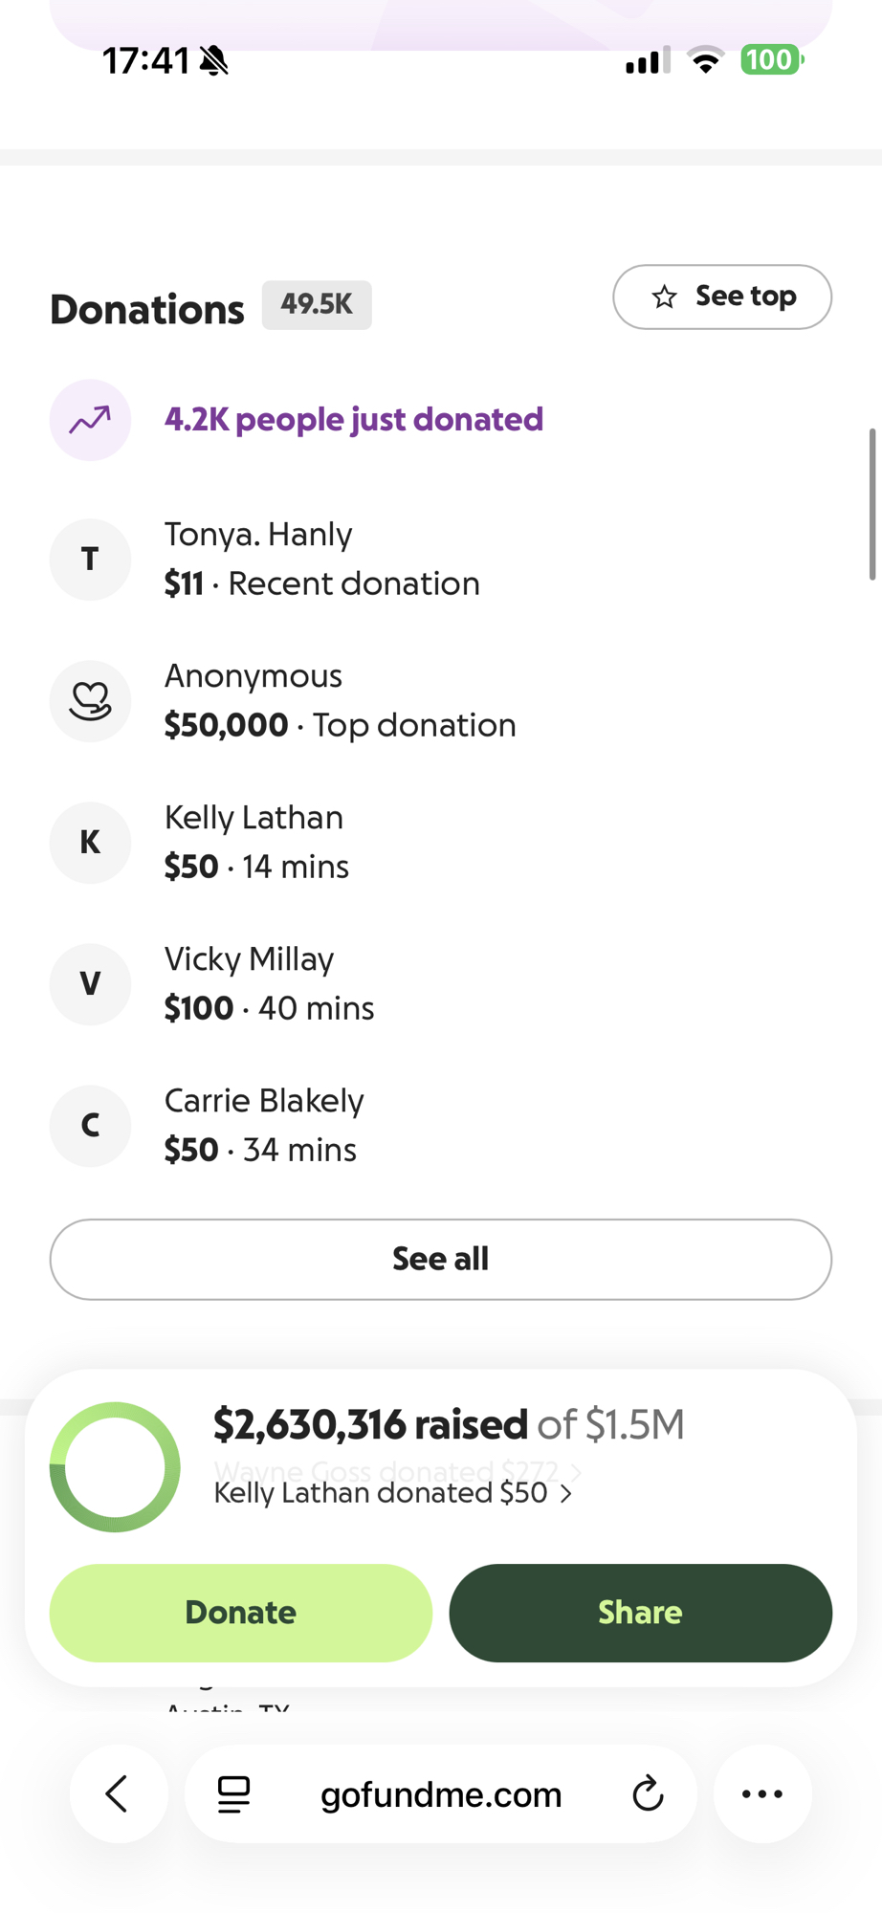Tap the green Donate button
This screenshot has width=882, height=1913.
(x=241, y=1613)
